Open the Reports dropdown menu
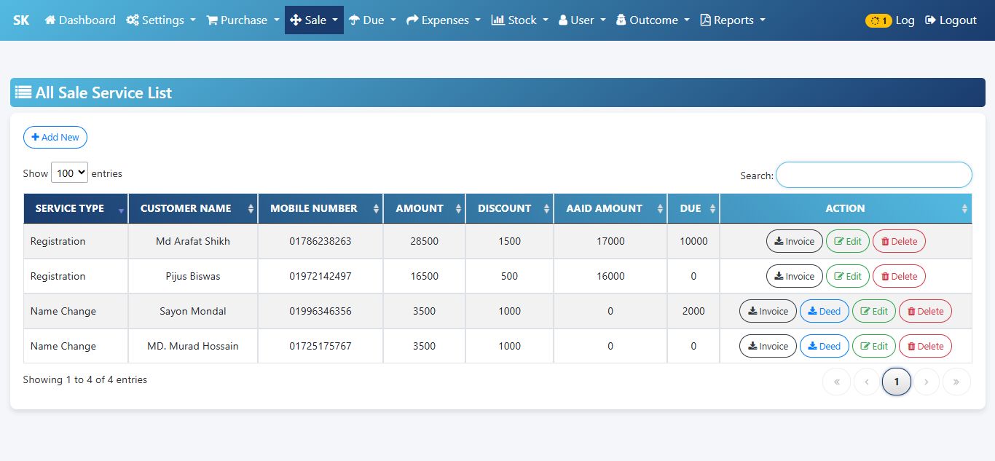 (x=733, y=20)
